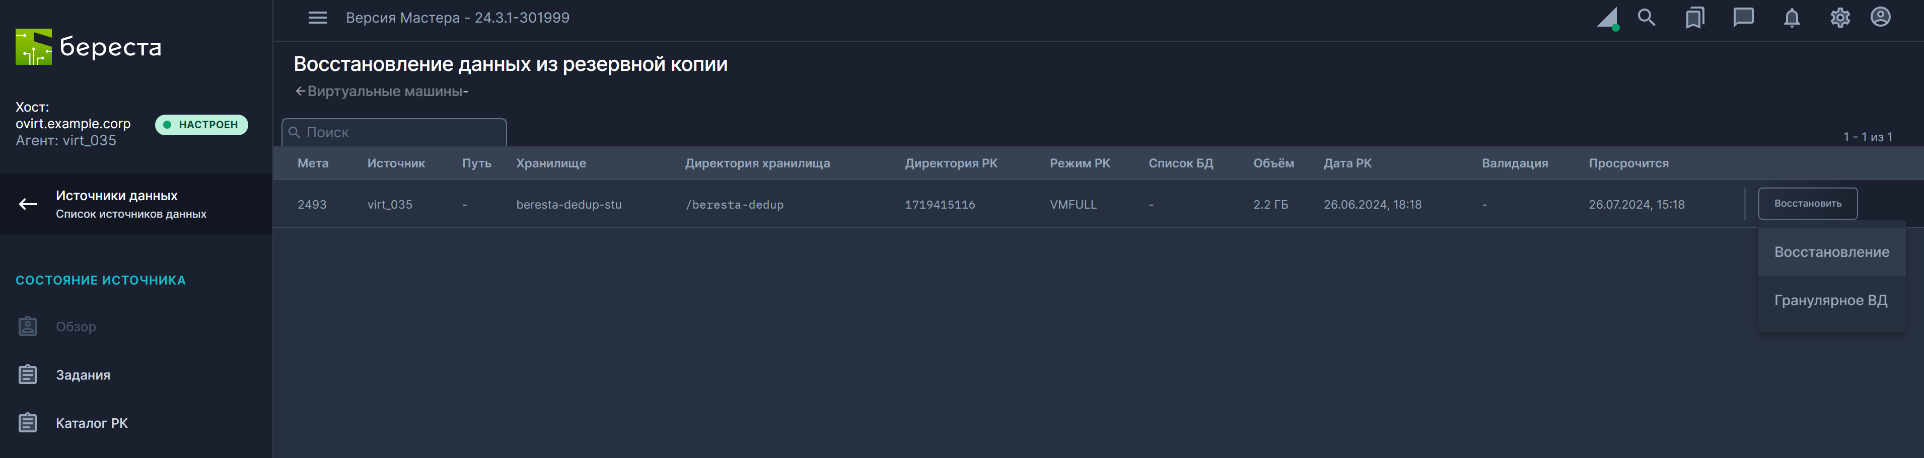Go back to Источники данных list

(x=116, y=204)
